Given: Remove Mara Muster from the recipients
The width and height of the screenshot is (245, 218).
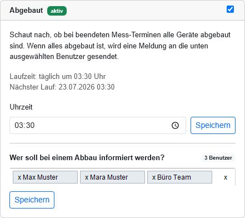Looking at the screenshot, I should (87, 177).
